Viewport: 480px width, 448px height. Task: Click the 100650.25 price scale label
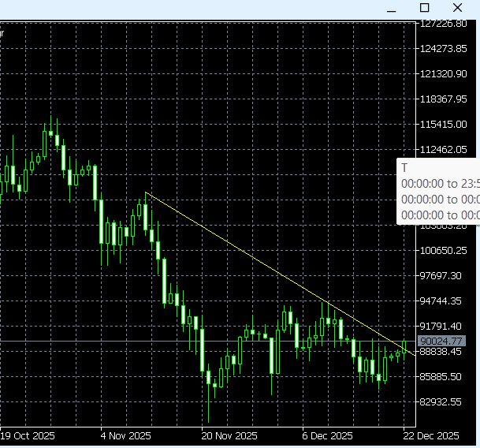pyautogui.click(x=443, y=251)
